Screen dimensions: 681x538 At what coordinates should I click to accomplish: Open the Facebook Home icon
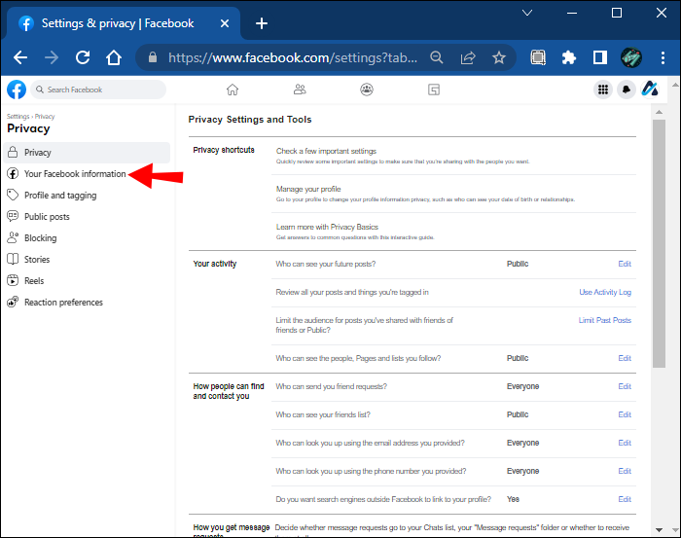(x=233, y=90)
